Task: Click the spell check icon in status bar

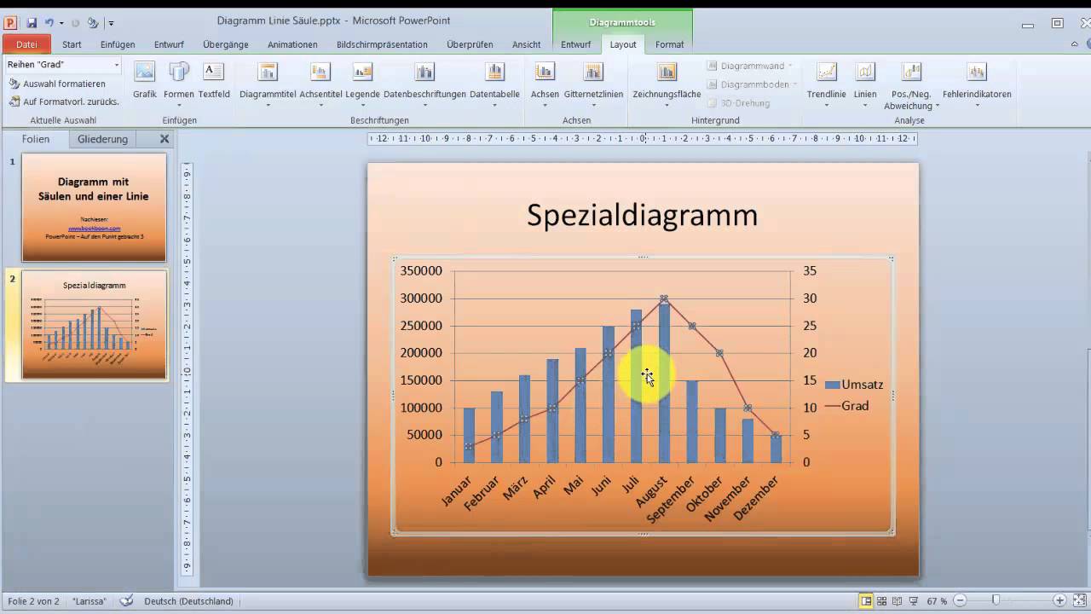Action: pyautogui.click(x=126, y=600)
